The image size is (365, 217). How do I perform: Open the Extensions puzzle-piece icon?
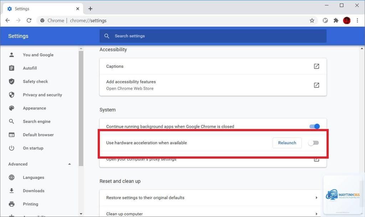[336, 20]
